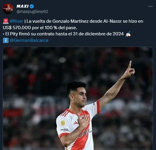Click the #River hashtag
The image size is (156, 150).
point(17,21)
